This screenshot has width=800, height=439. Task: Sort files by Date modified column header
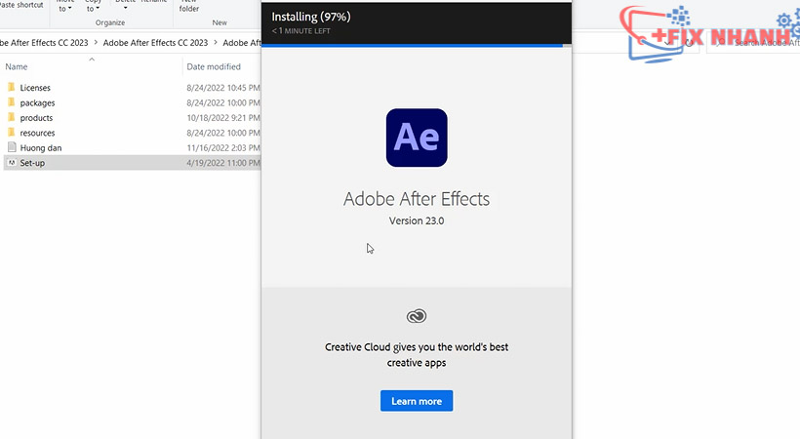click(214, 66)
